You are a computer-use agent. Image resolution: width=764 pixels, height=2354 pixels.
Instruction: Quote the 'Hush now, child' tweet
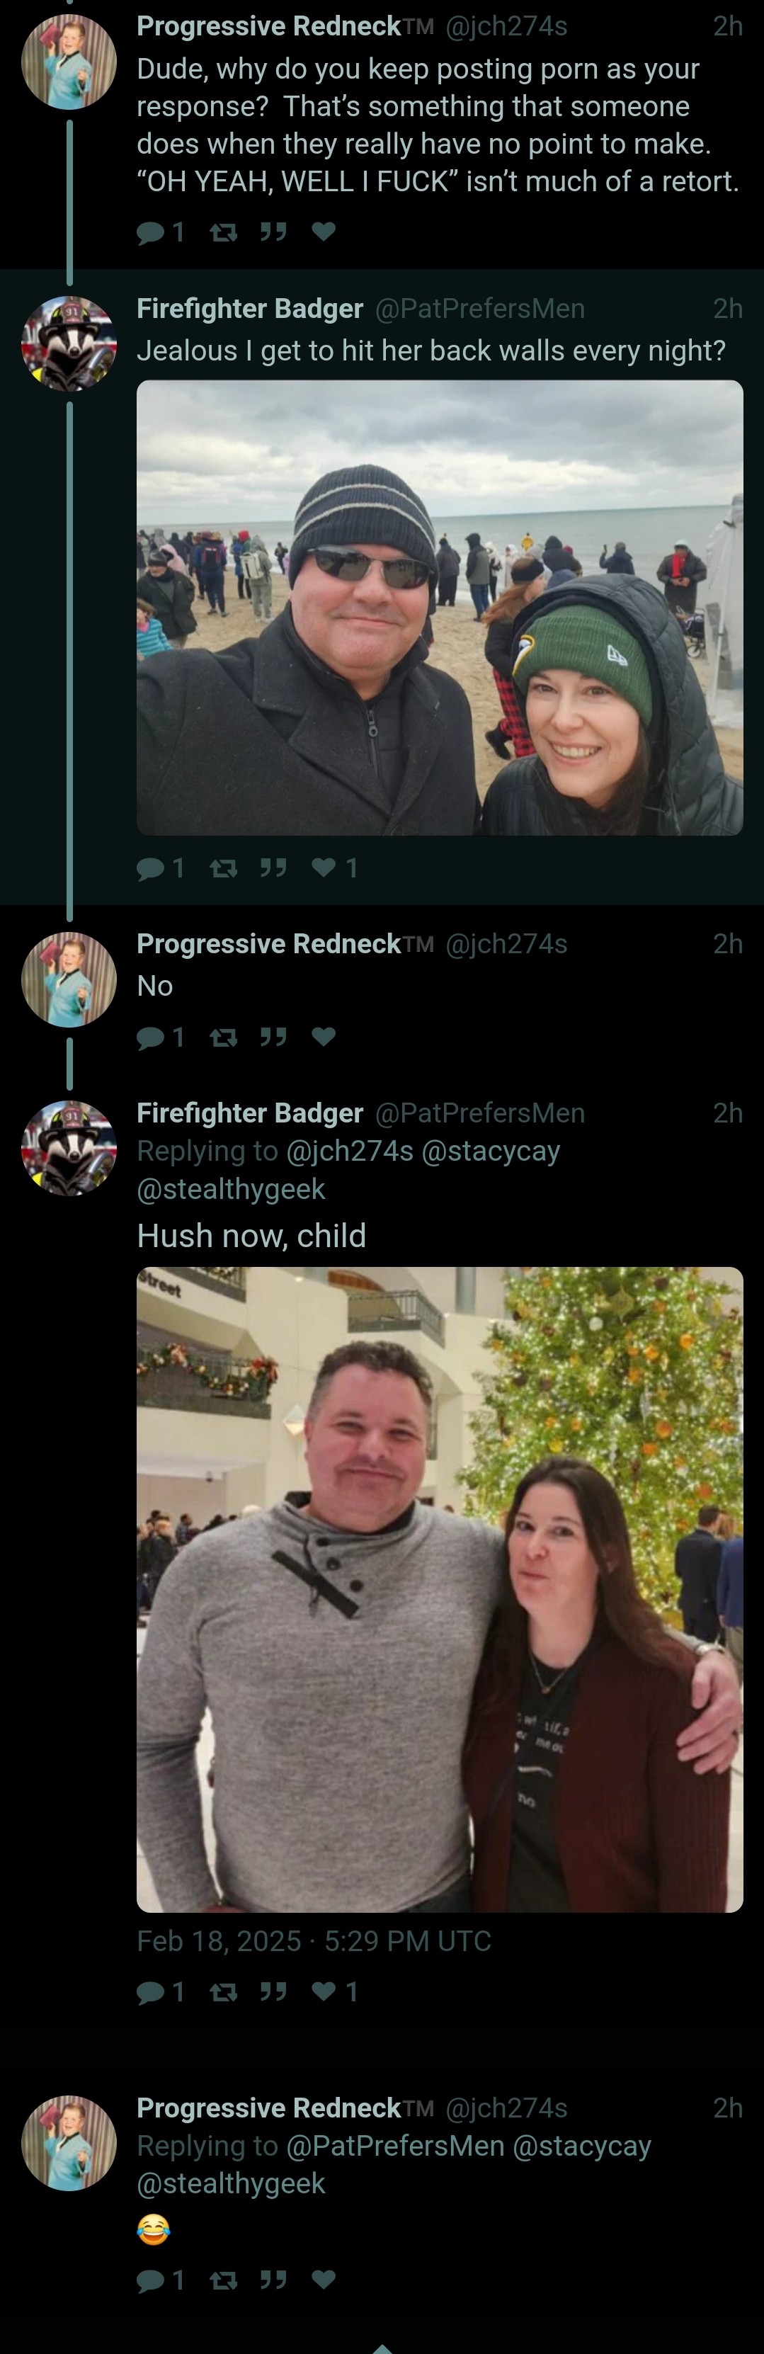click(x=273, y=1992)
